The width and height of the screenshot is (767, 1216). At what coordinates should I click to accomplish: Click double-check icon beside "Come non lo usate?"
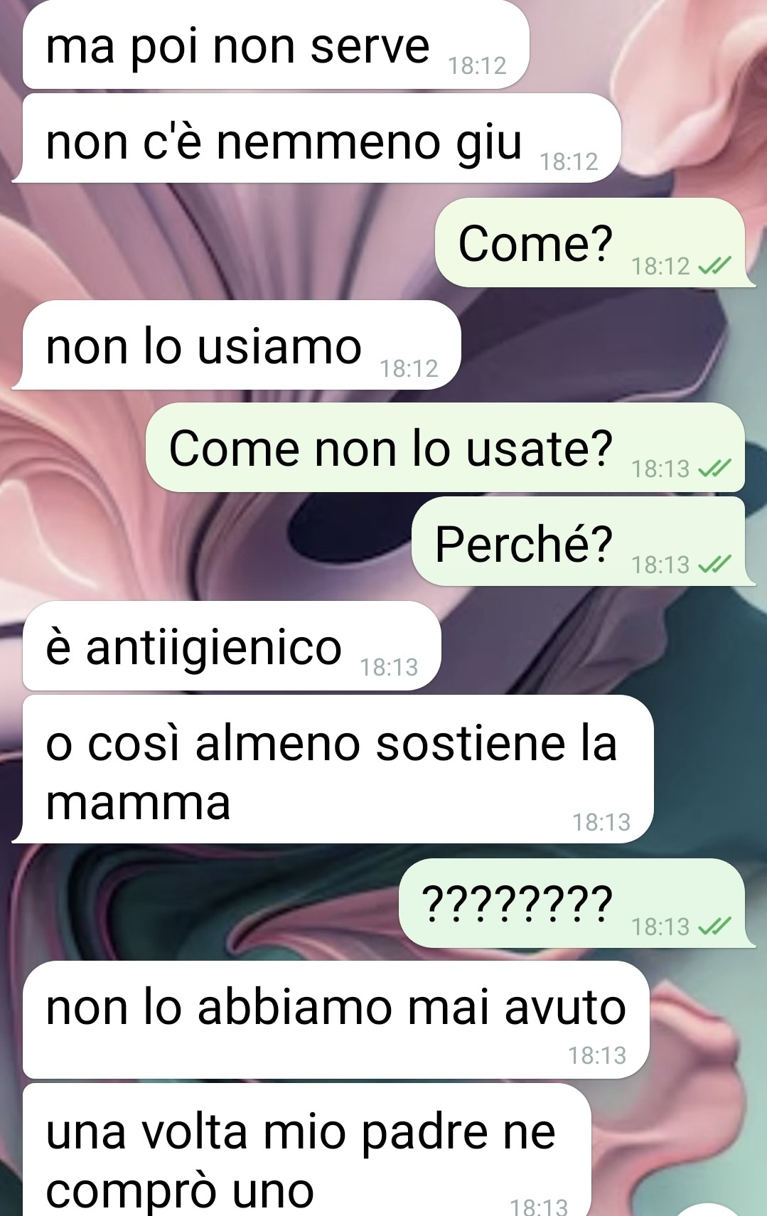pos(714,469)
